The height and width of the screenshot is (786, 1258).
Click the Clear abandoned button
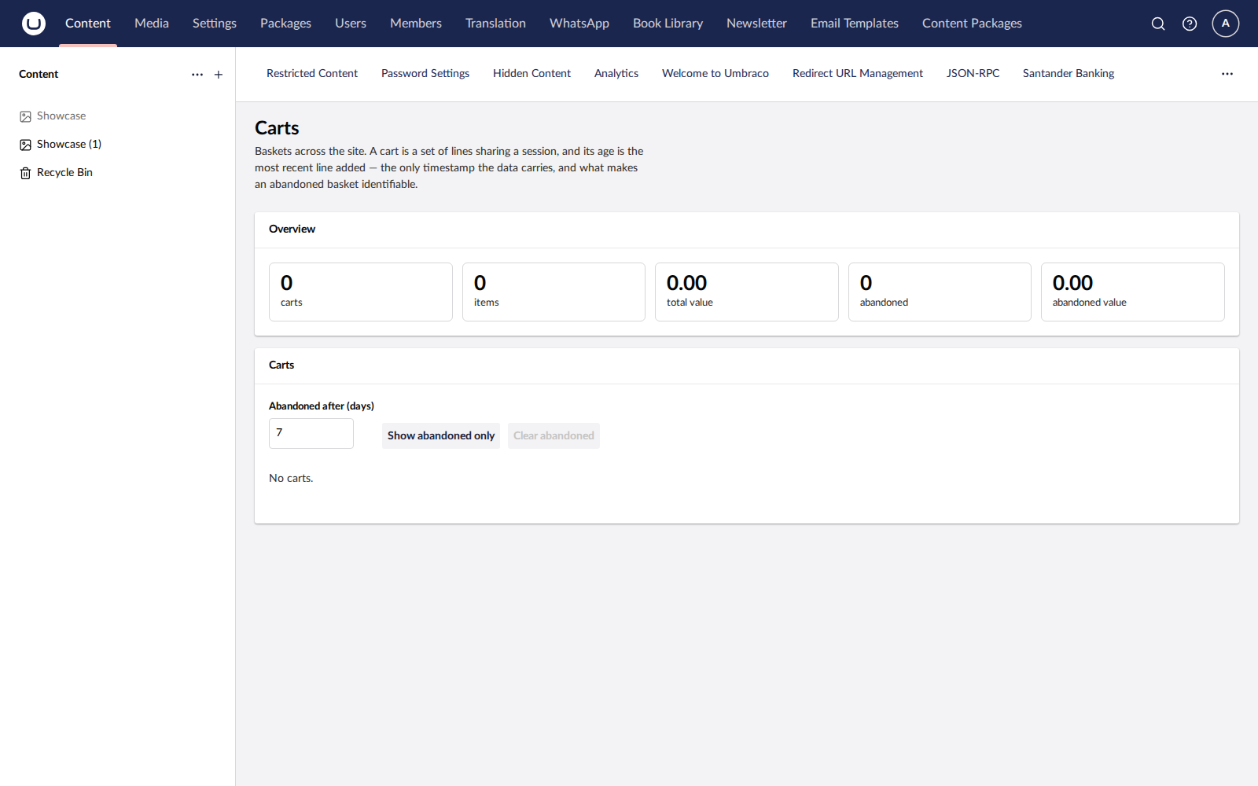pos(554,435)
